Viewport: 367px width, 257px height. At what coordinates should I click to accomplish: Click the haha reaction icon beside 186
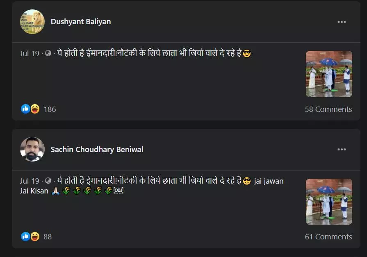[x=35, y=109]
